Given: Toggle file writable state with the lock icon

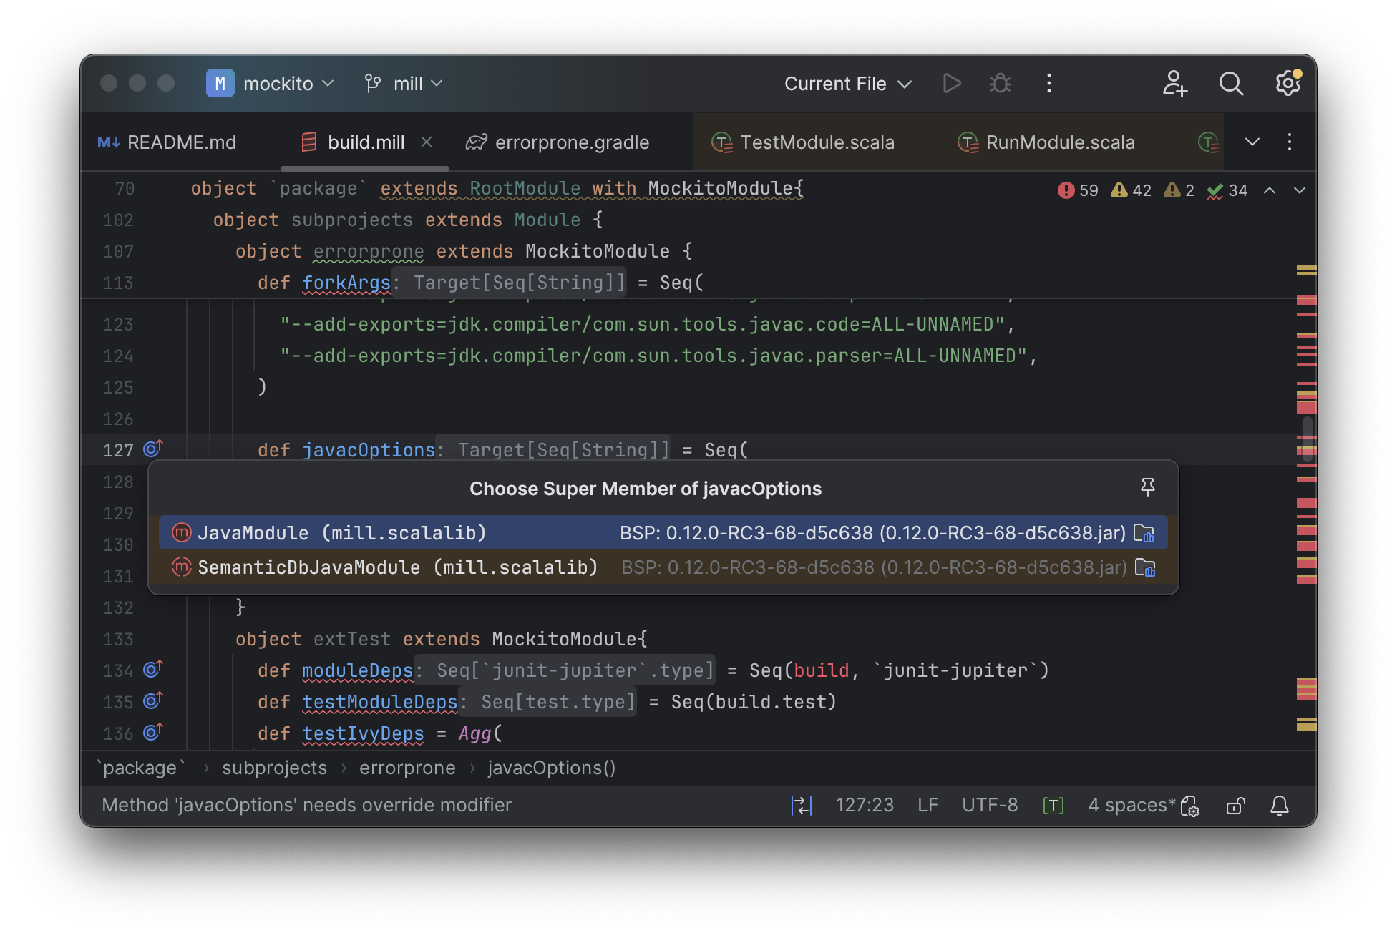Looking at the screenshot, I should (1236, 805).
